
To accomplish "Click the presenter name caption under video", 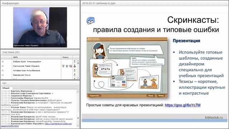I will tap(26, 46).
